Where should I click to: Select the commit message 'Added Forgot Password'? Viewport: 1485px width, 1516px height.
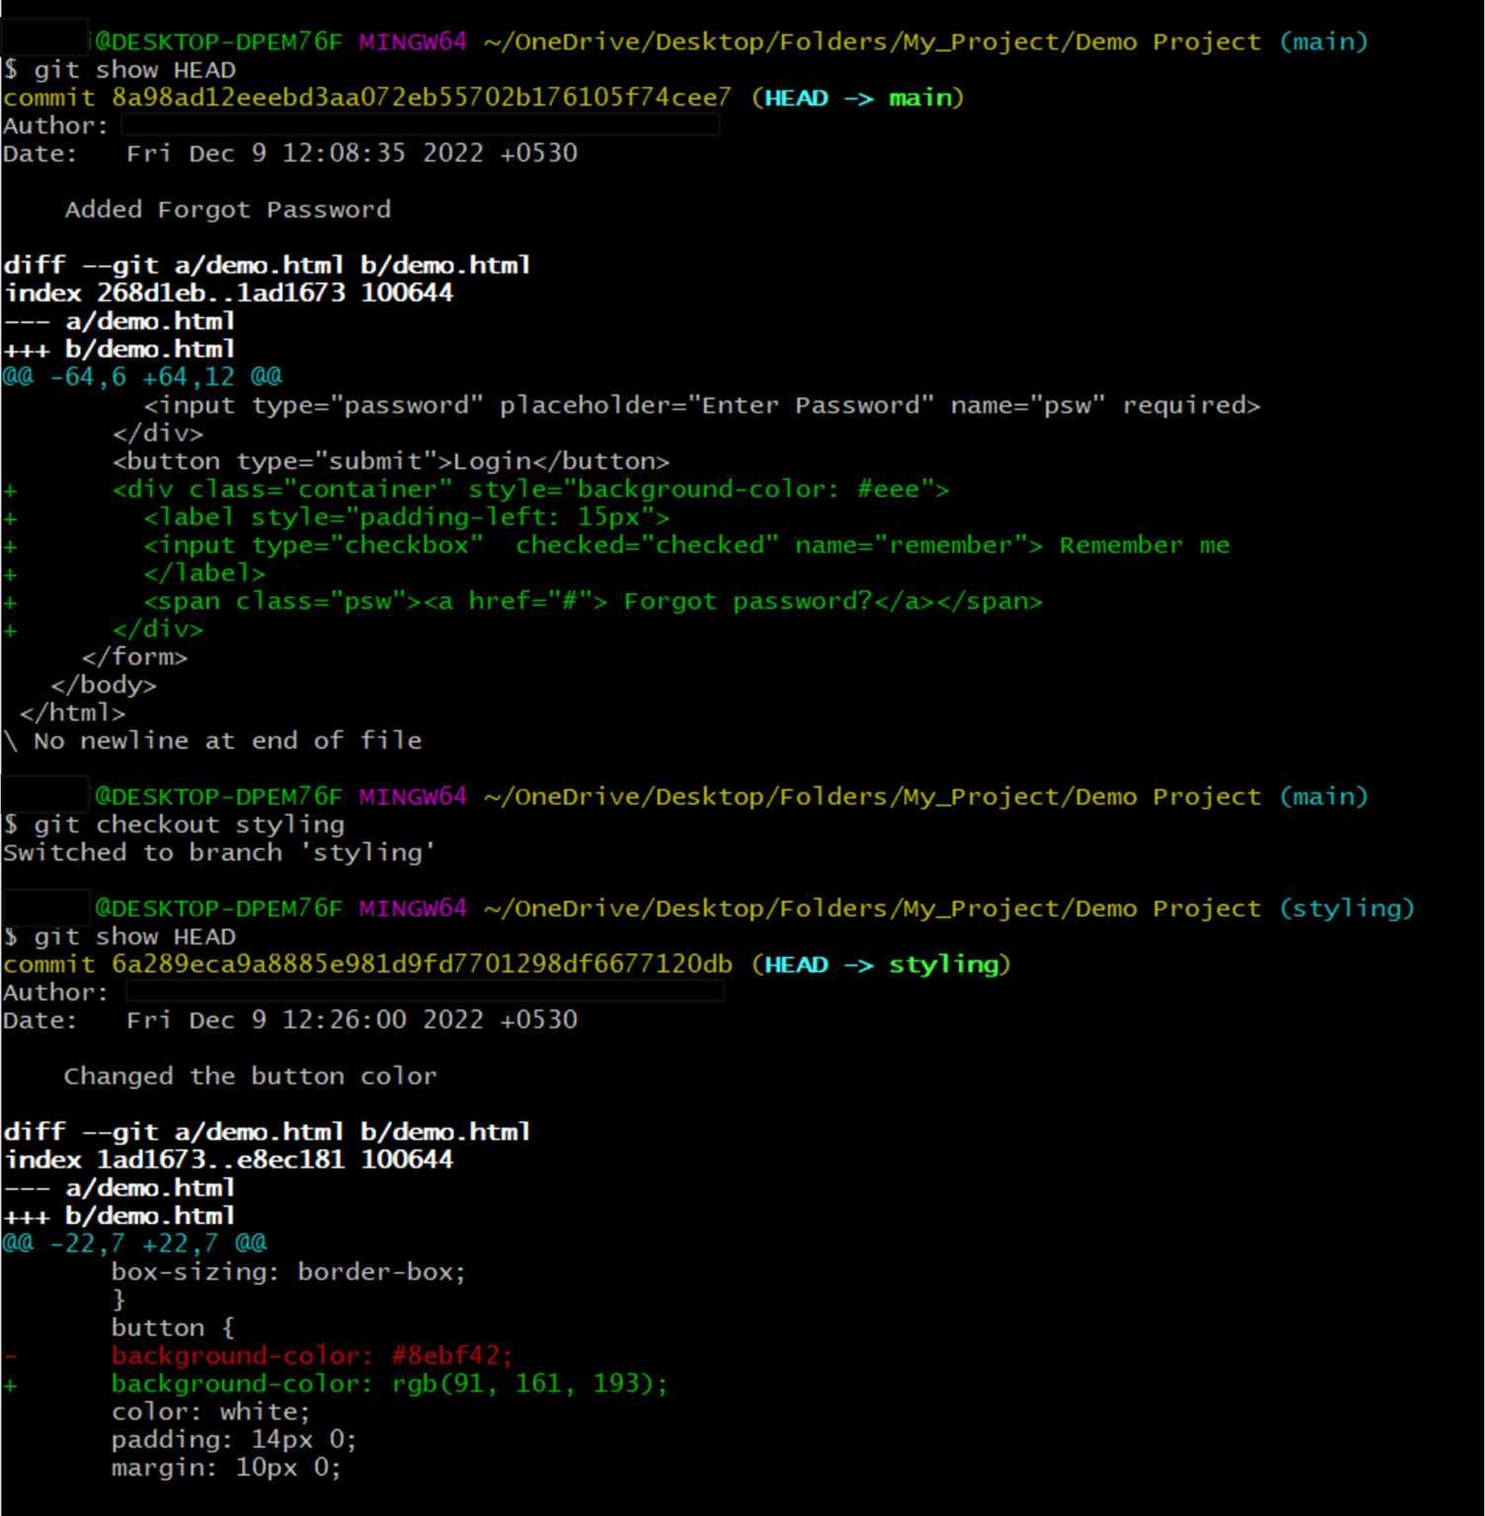[228, 209]
